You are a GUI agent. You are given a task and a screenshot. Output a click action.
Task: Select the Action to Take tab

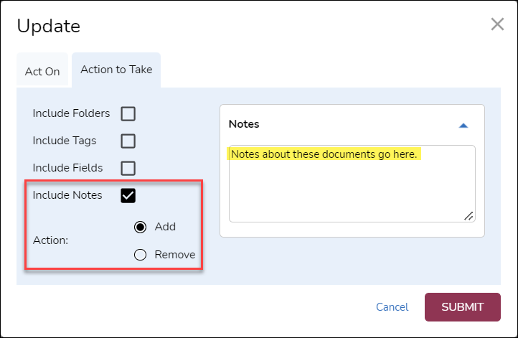tap(116, 70)
